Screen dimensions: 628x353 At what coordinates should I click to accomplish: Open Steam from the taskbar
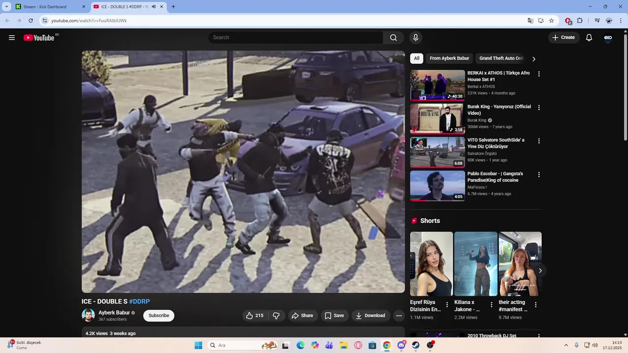tap(416, 345)
